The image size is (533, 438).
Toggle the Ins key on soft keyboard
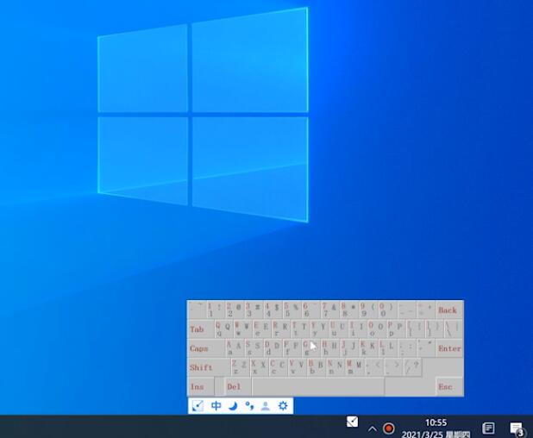(201, 386)
